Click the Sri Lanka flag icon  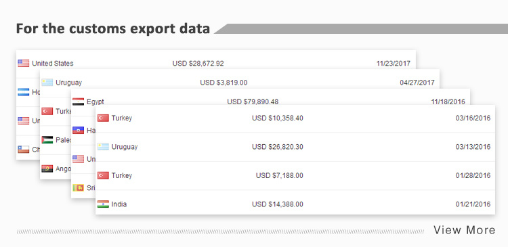click(x=78, y=187)
